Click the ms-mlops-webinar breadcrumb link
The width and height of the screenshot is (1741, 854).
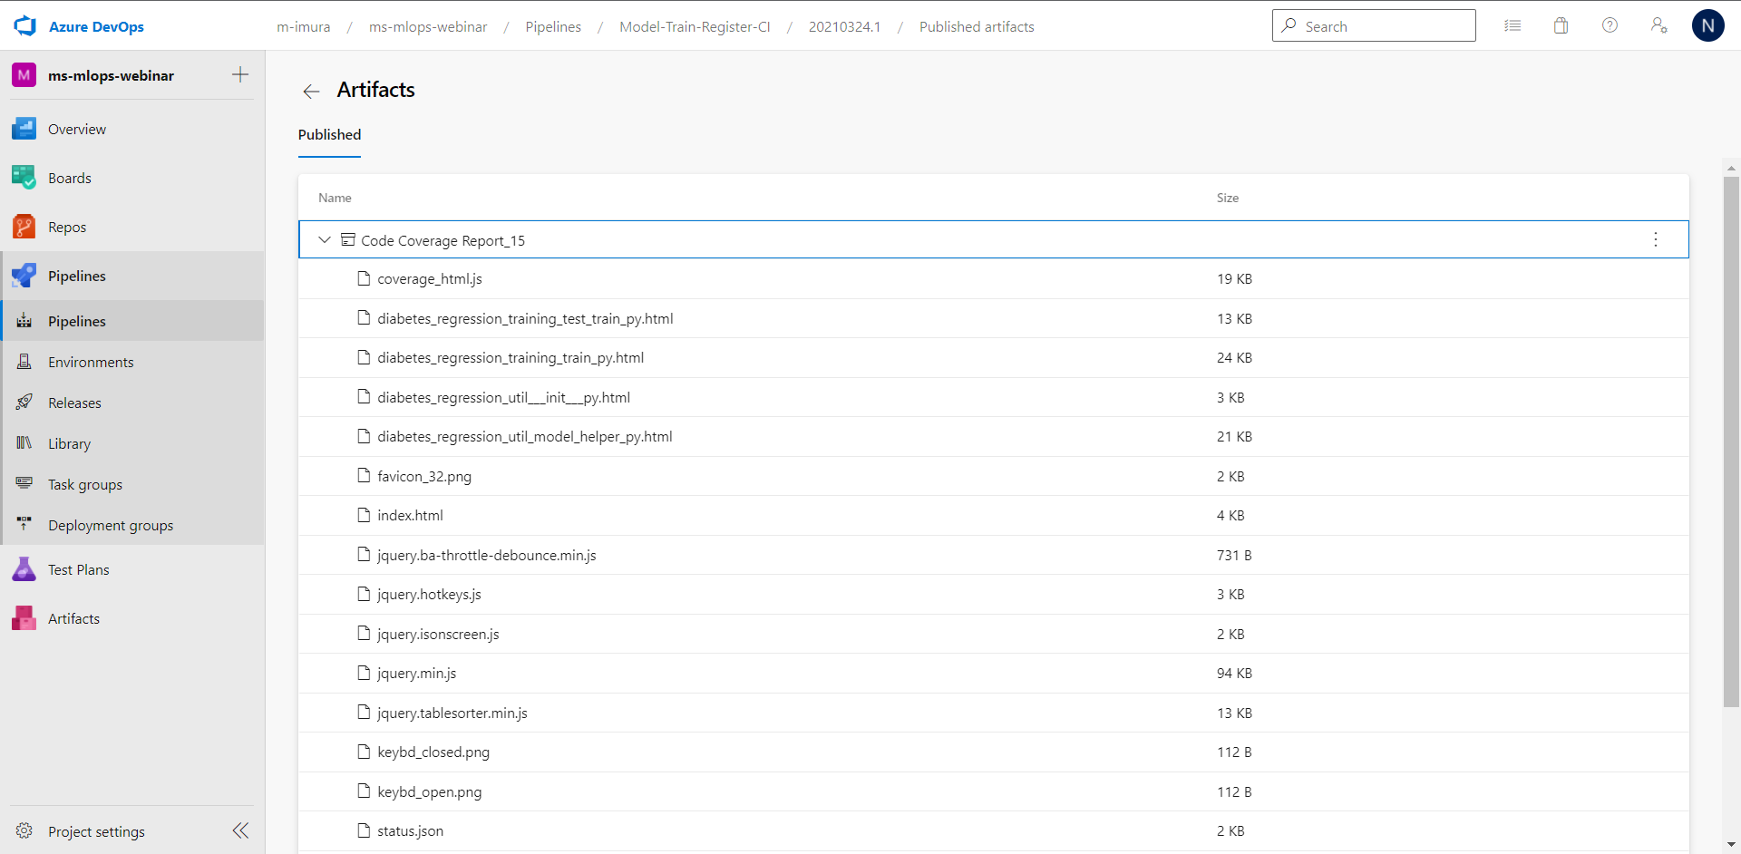(x=428, y=27)
